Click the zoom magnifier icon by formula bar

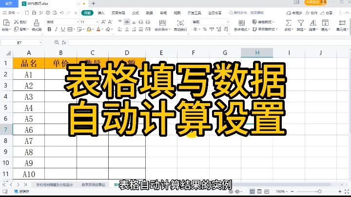click(x=57, y=42)
